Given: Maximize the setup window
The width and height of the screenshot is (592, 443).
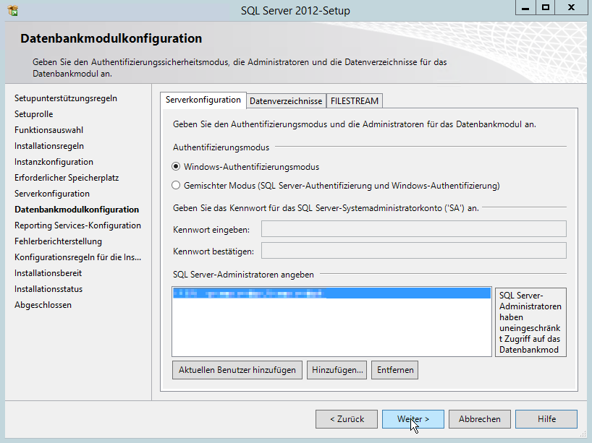Looking at the screenshot, I should pyautogui.click(x=546, y=7).
